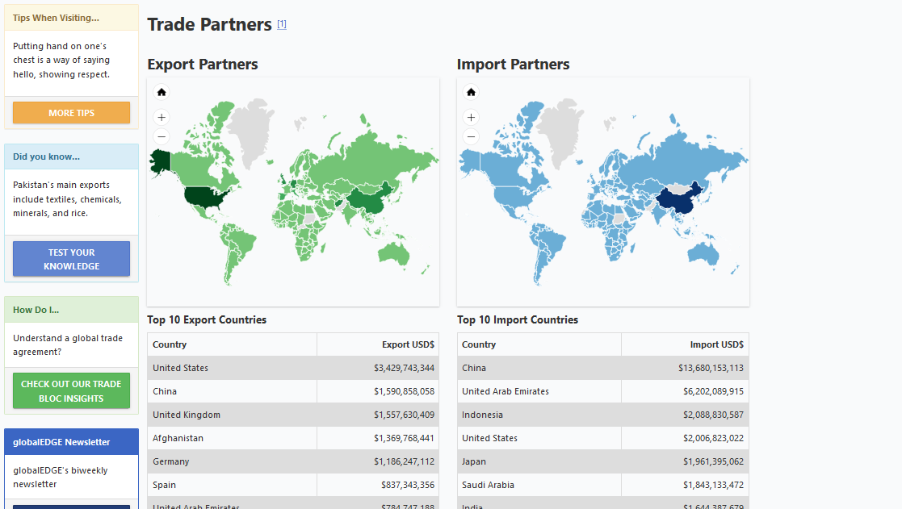Zoom in on the Export Partners map
Image resolution: width=902 pixels, height=509 pixels.
click(x=162, y=117)
